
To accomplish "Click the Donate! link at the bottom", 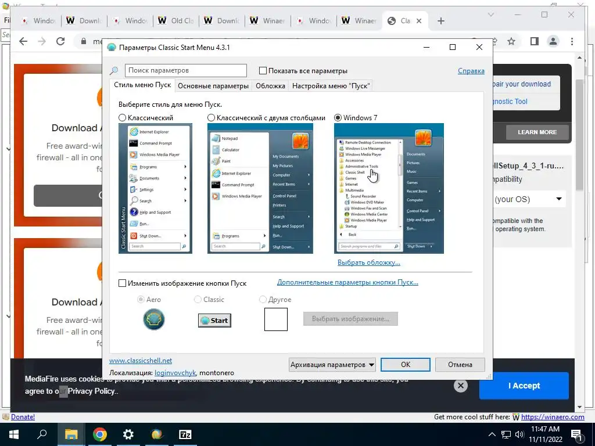I will pyautogui.click(x=23, y=417).
